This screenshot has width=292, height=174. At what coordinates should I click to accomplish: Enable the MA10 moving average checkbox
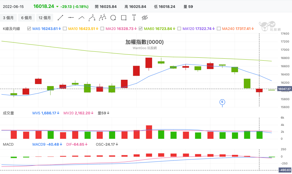pos(65,29)
